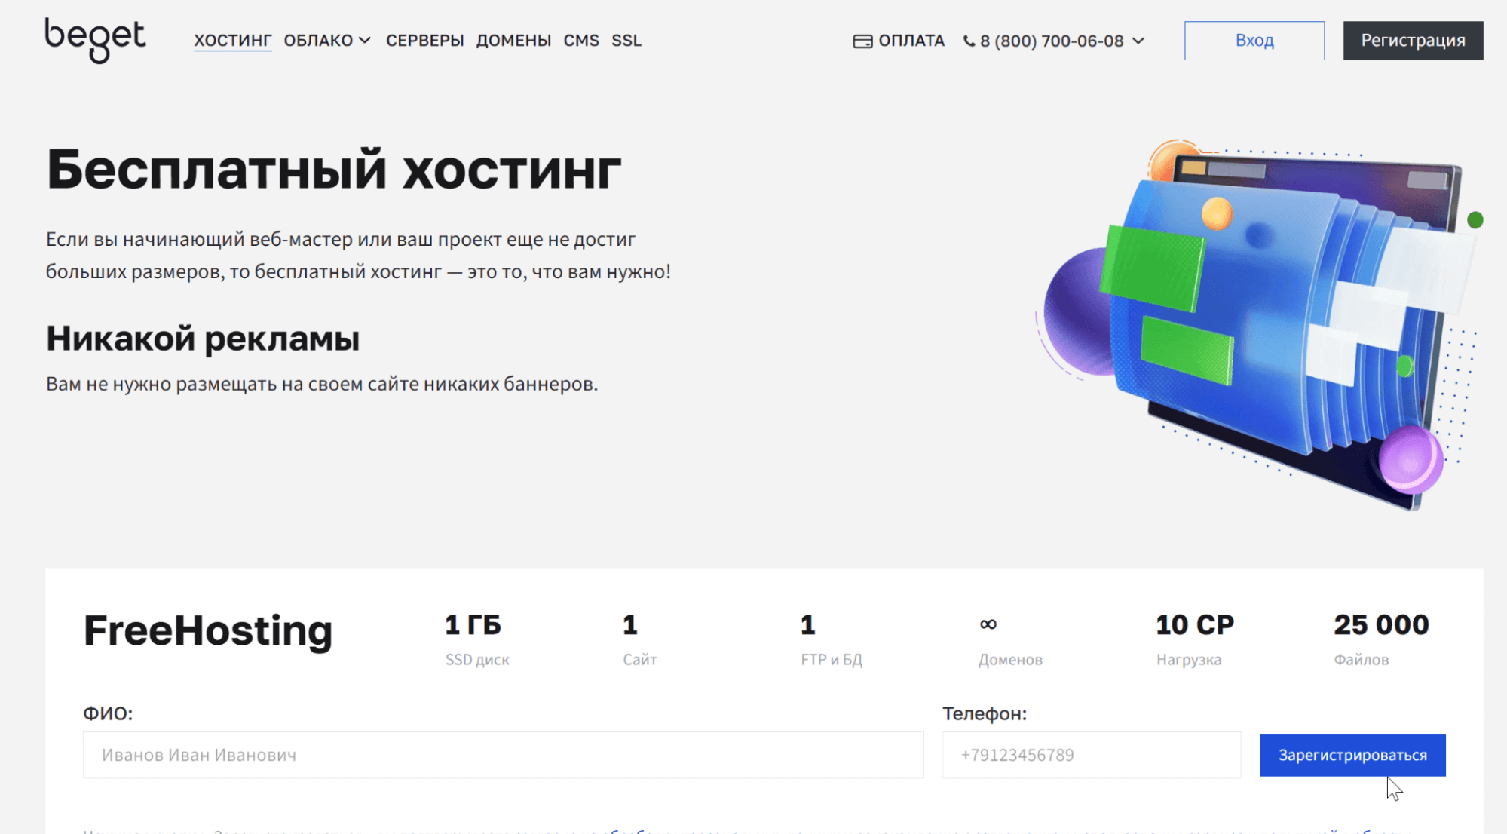
Task: Click the "Никакой рекламы" subheading
Action: point(203,339)
